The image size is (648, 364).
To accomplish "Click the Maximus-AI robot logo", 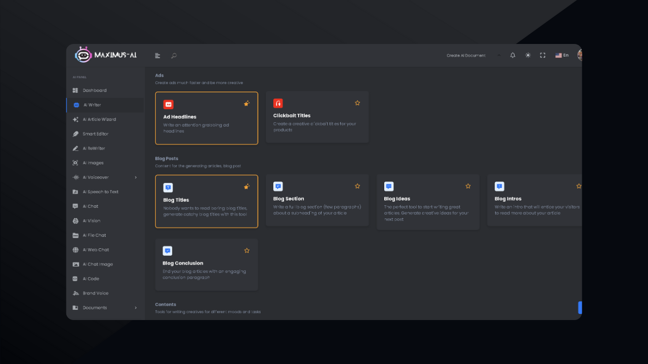I will [x=83, y=55].
